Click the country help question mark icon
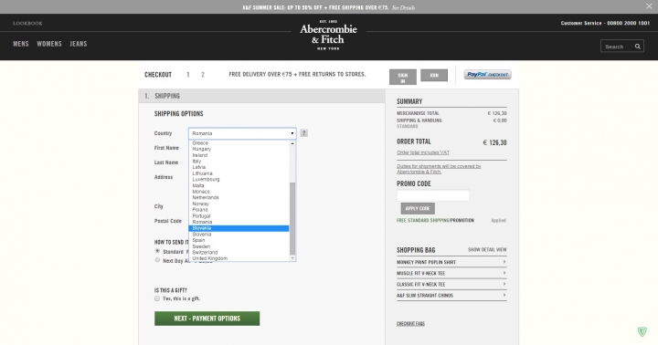658x345 pixels. pos(303,133)
